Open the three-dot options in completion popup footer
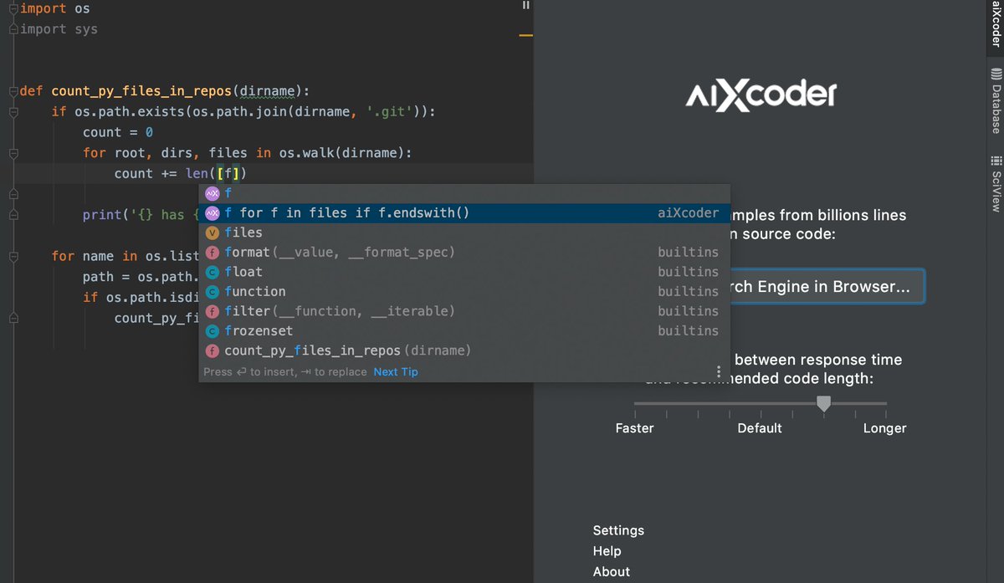The width and height of the screenshot is (1004, 583). [718, 371]
